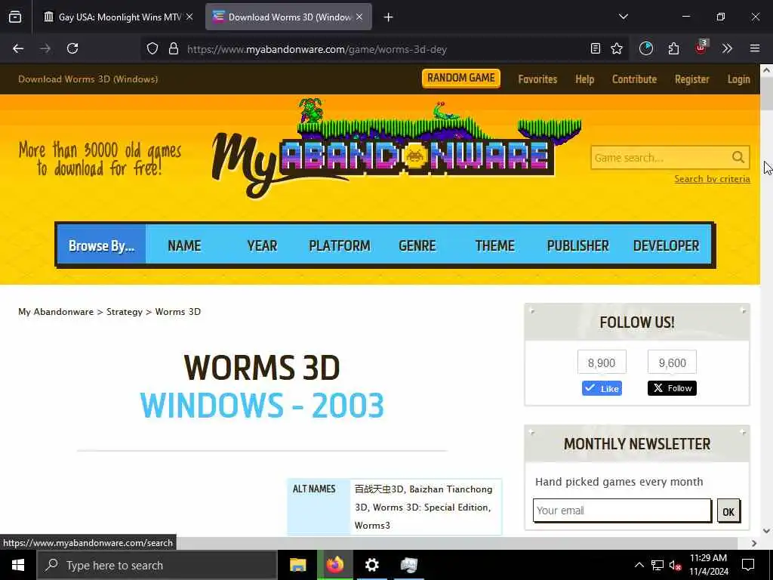The width and height of the screenshot is (773, 580).
Task: Focus the Game search field
Action: click(661, 158)
